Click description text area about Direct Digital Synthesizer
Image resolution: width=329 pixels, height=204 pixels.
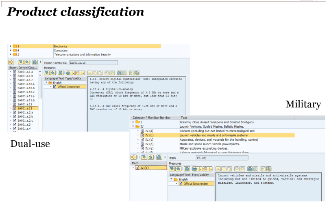pos(137,104)
